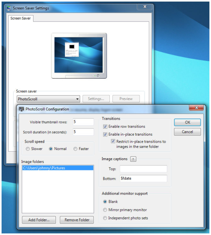211x235 pixels.
Task: Close the Screen Saver Settings window
Action: click(x=145, y=7)
